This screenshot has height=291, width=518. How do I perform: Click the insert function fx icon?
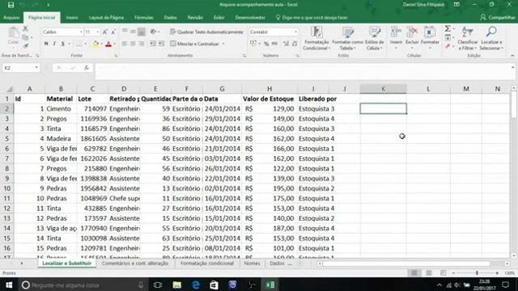(87, 68)
